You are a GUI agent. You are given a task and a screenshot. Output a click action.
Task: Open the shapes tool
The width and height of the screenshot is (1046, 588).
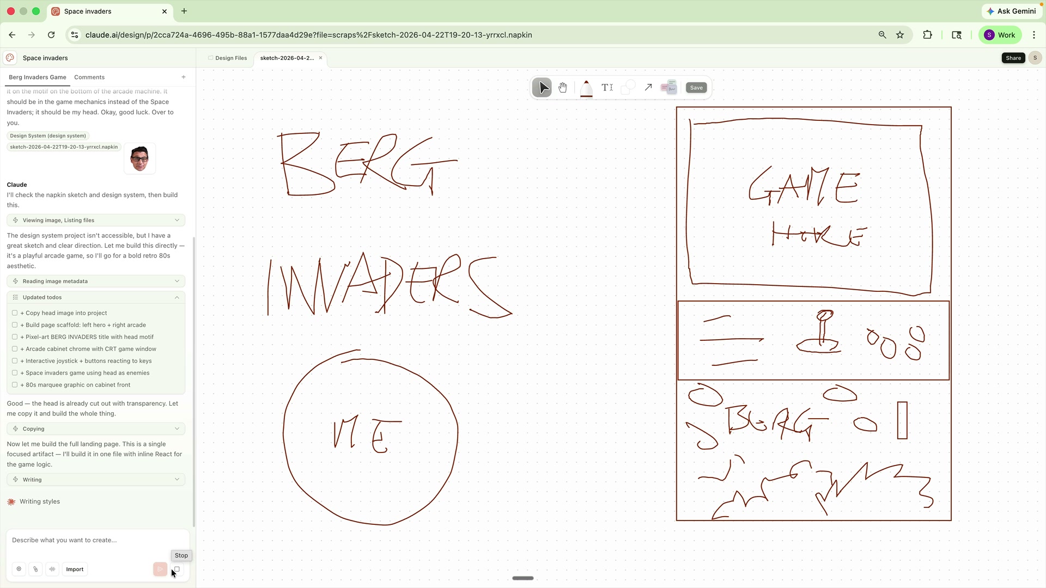click(628, 87)
